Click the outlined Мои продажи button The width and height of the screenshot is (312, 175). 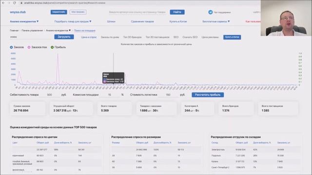click(x=78, y=12)
